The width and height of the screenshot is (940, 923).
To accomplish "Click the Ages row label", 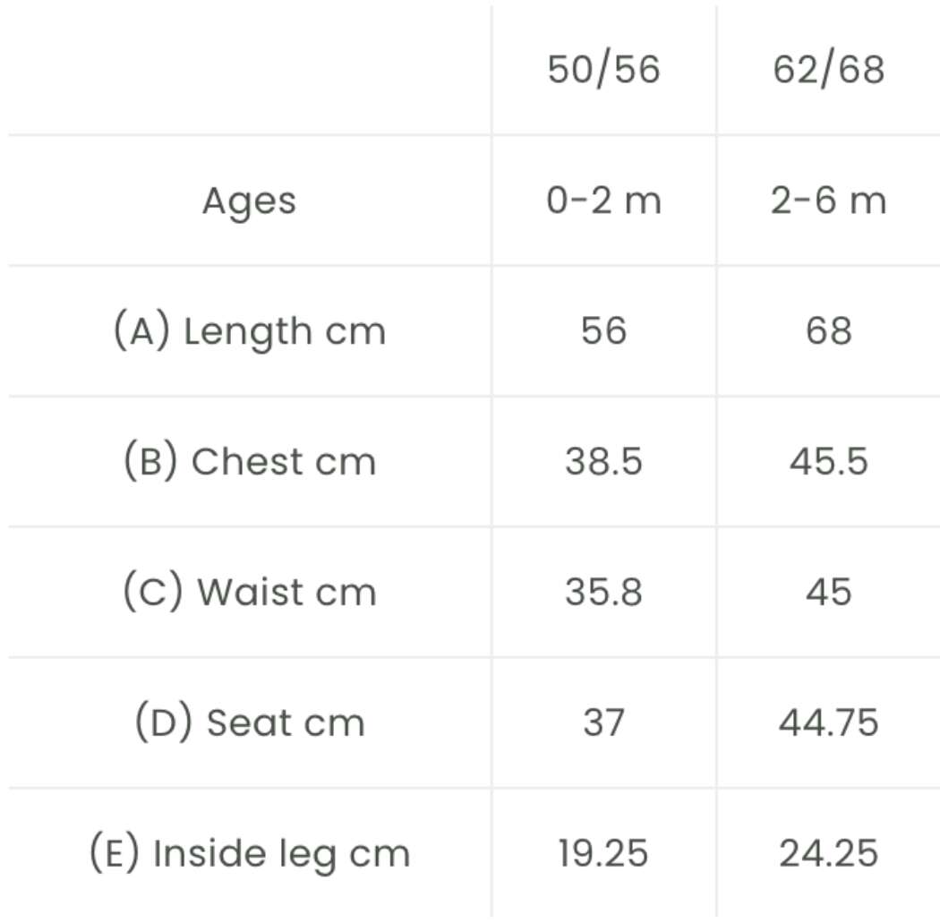I will click(x=250, y=201).
